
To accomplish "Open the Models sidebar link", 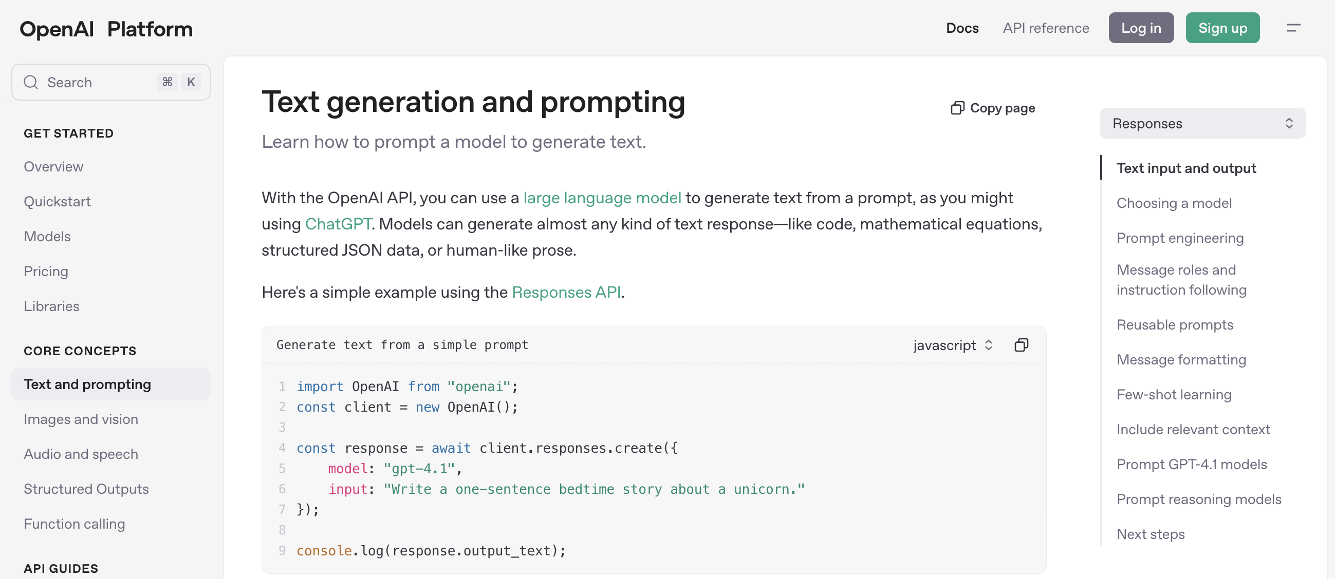I will 47,237.
